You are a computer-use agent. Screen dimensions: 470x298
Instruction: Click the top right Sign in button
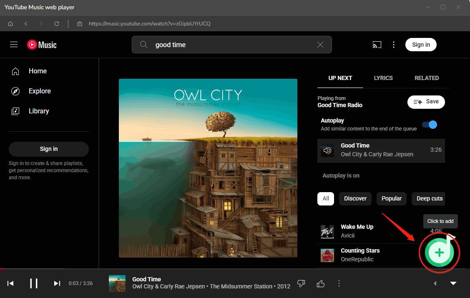tap(421, 45)
